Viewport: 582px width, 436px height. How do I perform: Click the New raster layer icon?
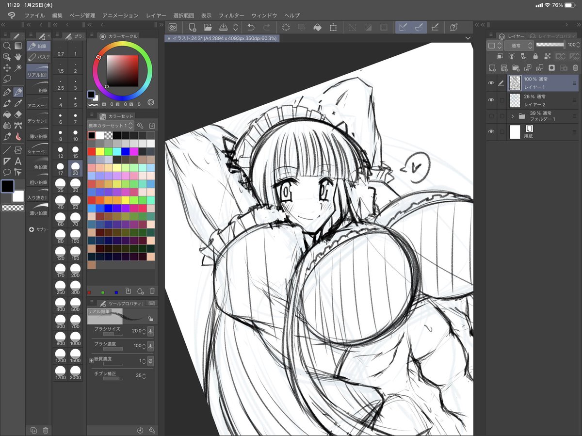click(x=492, y=67)
